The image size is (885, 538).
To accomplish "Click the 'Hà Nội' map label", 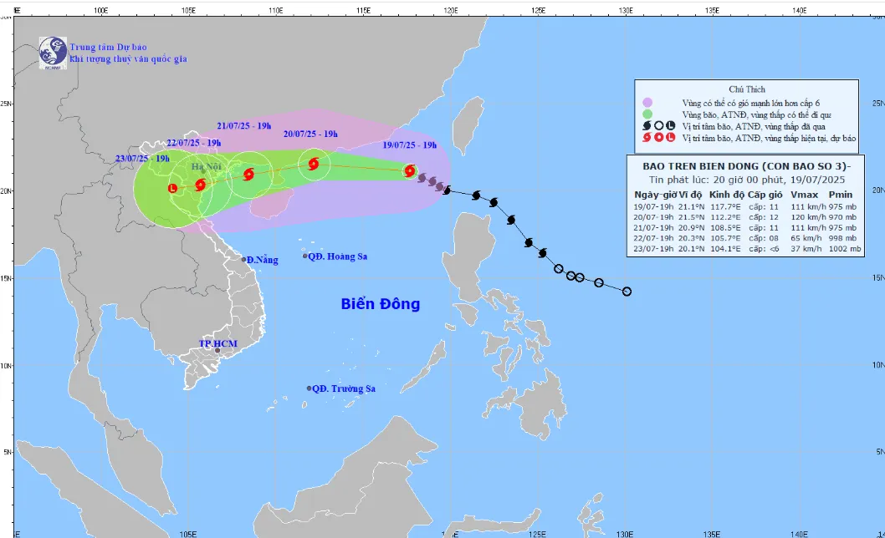I will point(206,167).
